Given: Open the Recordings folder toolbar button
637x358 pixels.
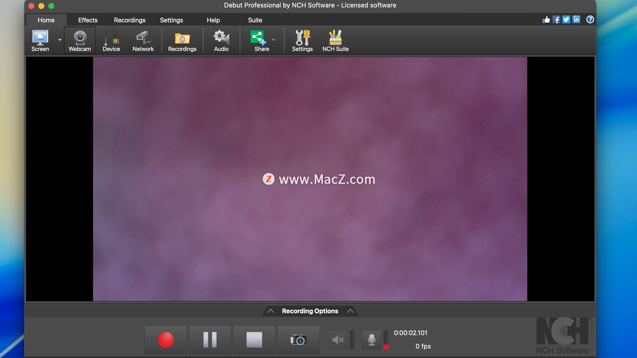Looking at the screenshot, I should click(x=182, y=40).
